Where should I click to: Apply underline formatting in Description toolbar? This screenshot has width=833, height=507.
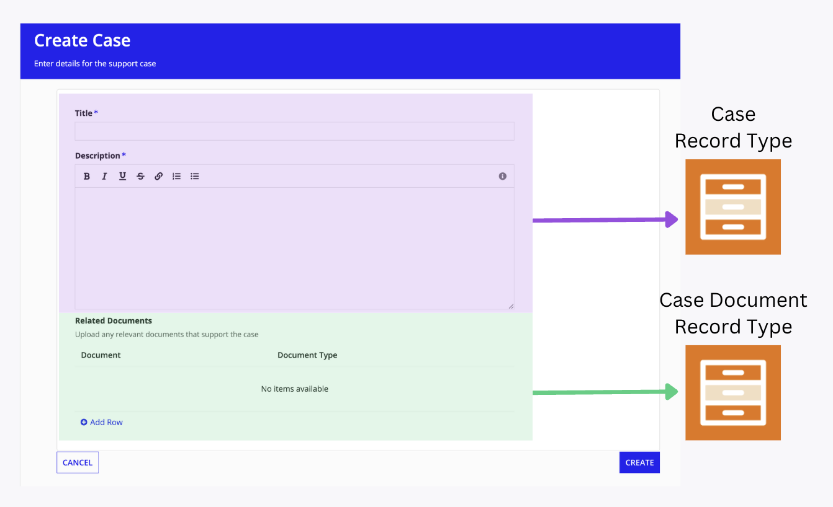tap(123, 177)
